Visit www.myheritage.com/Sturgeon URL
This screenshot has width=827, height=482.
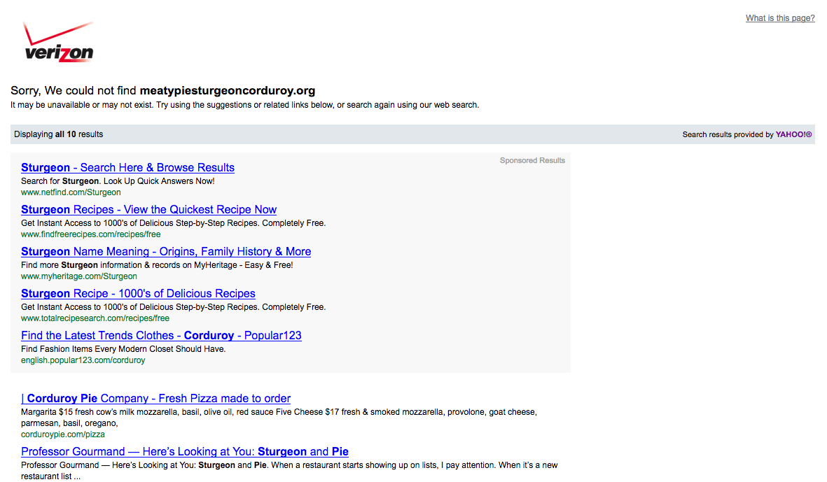(x=79, y=276)
